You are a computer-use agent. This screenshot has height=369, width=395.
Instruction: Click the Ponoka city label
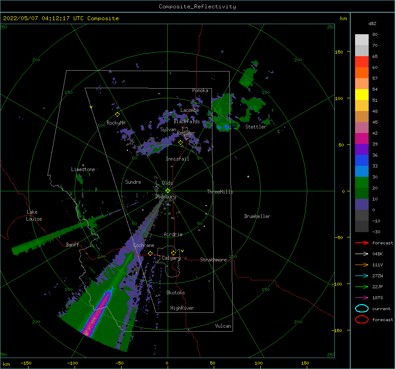pyautogui.click(x=200, y=90)
